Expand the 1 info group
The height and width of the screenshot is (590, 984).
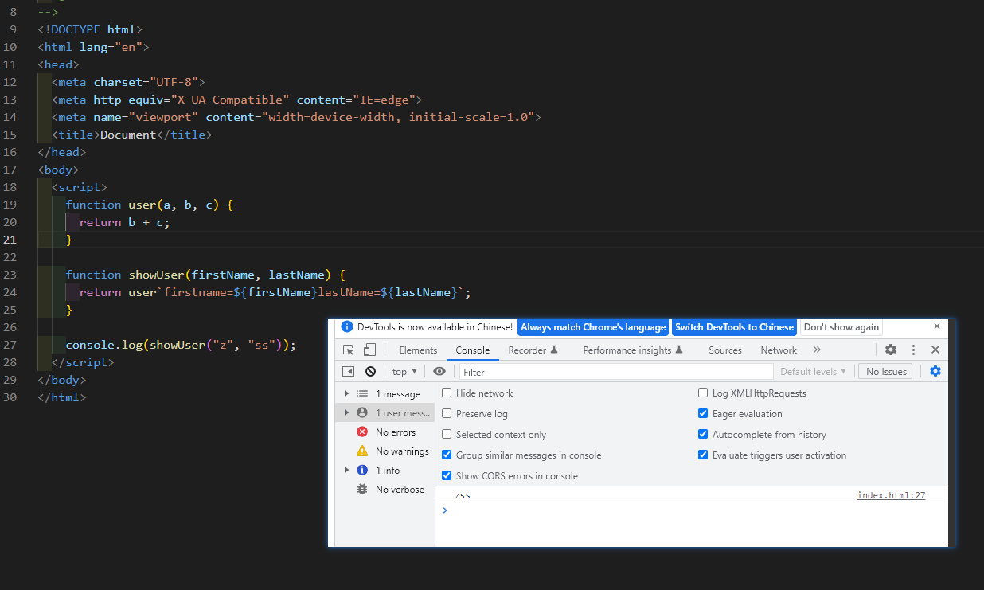click(x=346, y=470)
